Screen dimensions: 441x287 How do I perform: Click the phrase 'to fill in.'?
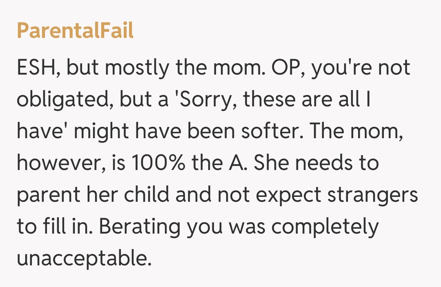pyautogui.click(x=55, y=226)
